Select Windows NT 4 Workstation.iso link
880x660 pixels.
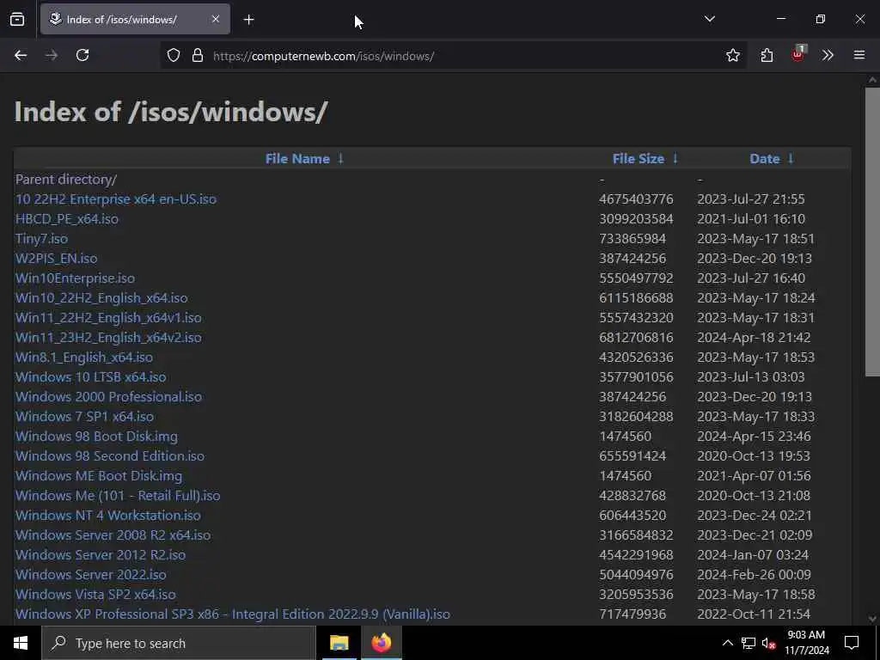108,516
